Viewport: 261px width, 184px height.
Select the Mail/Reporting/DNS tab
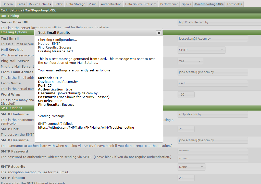click(209, 4)
